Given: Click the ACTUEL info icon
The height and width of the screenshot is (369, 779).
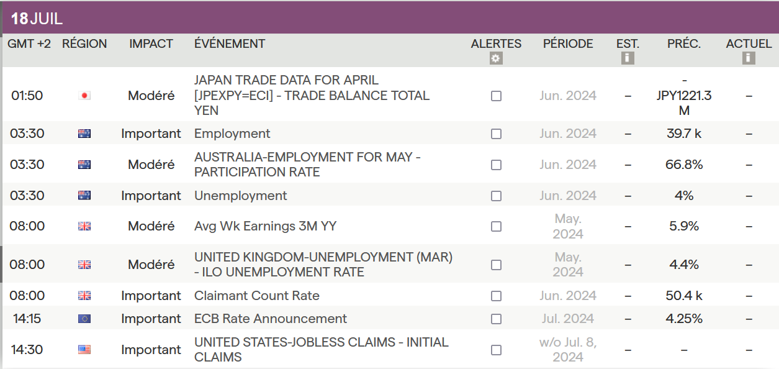Looking at the screenshot, I should (x=749, y=58).
